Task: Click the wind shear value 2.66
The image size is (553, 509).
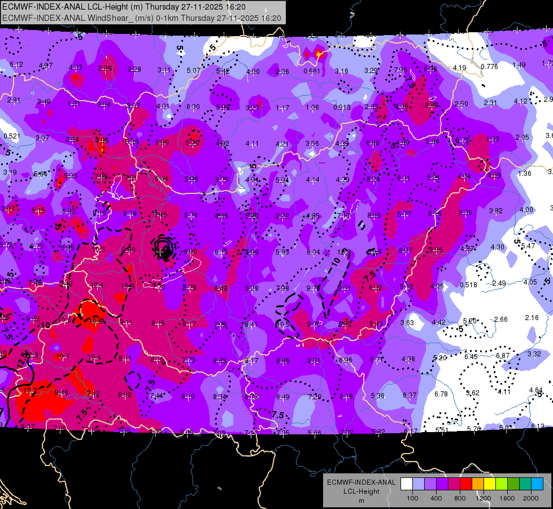Action: tap(501, 320)
